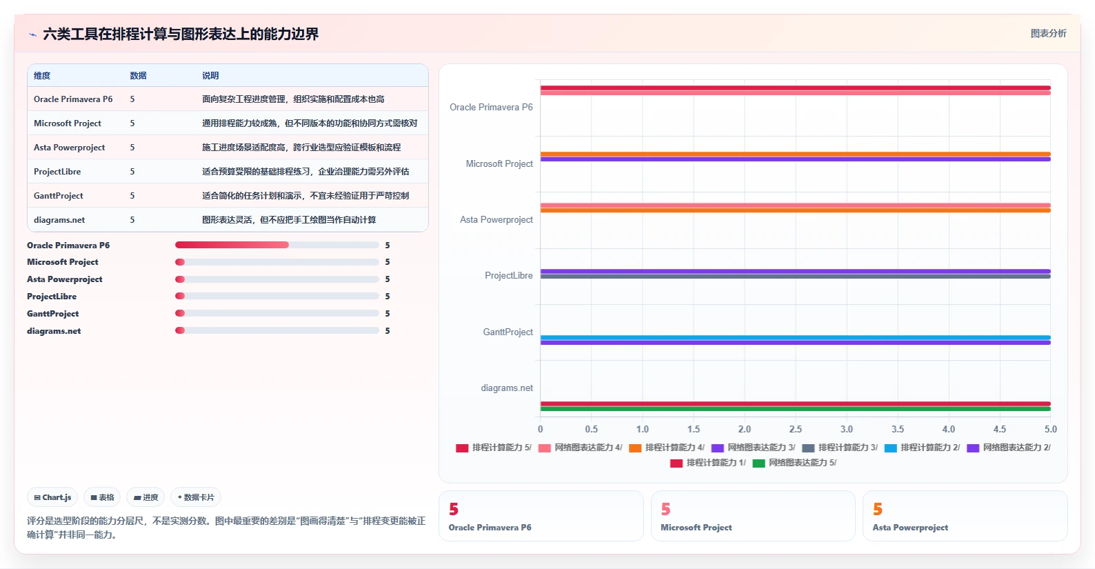
Task: Toggle legend item 排程计算能力 1/
Action: 708,463
